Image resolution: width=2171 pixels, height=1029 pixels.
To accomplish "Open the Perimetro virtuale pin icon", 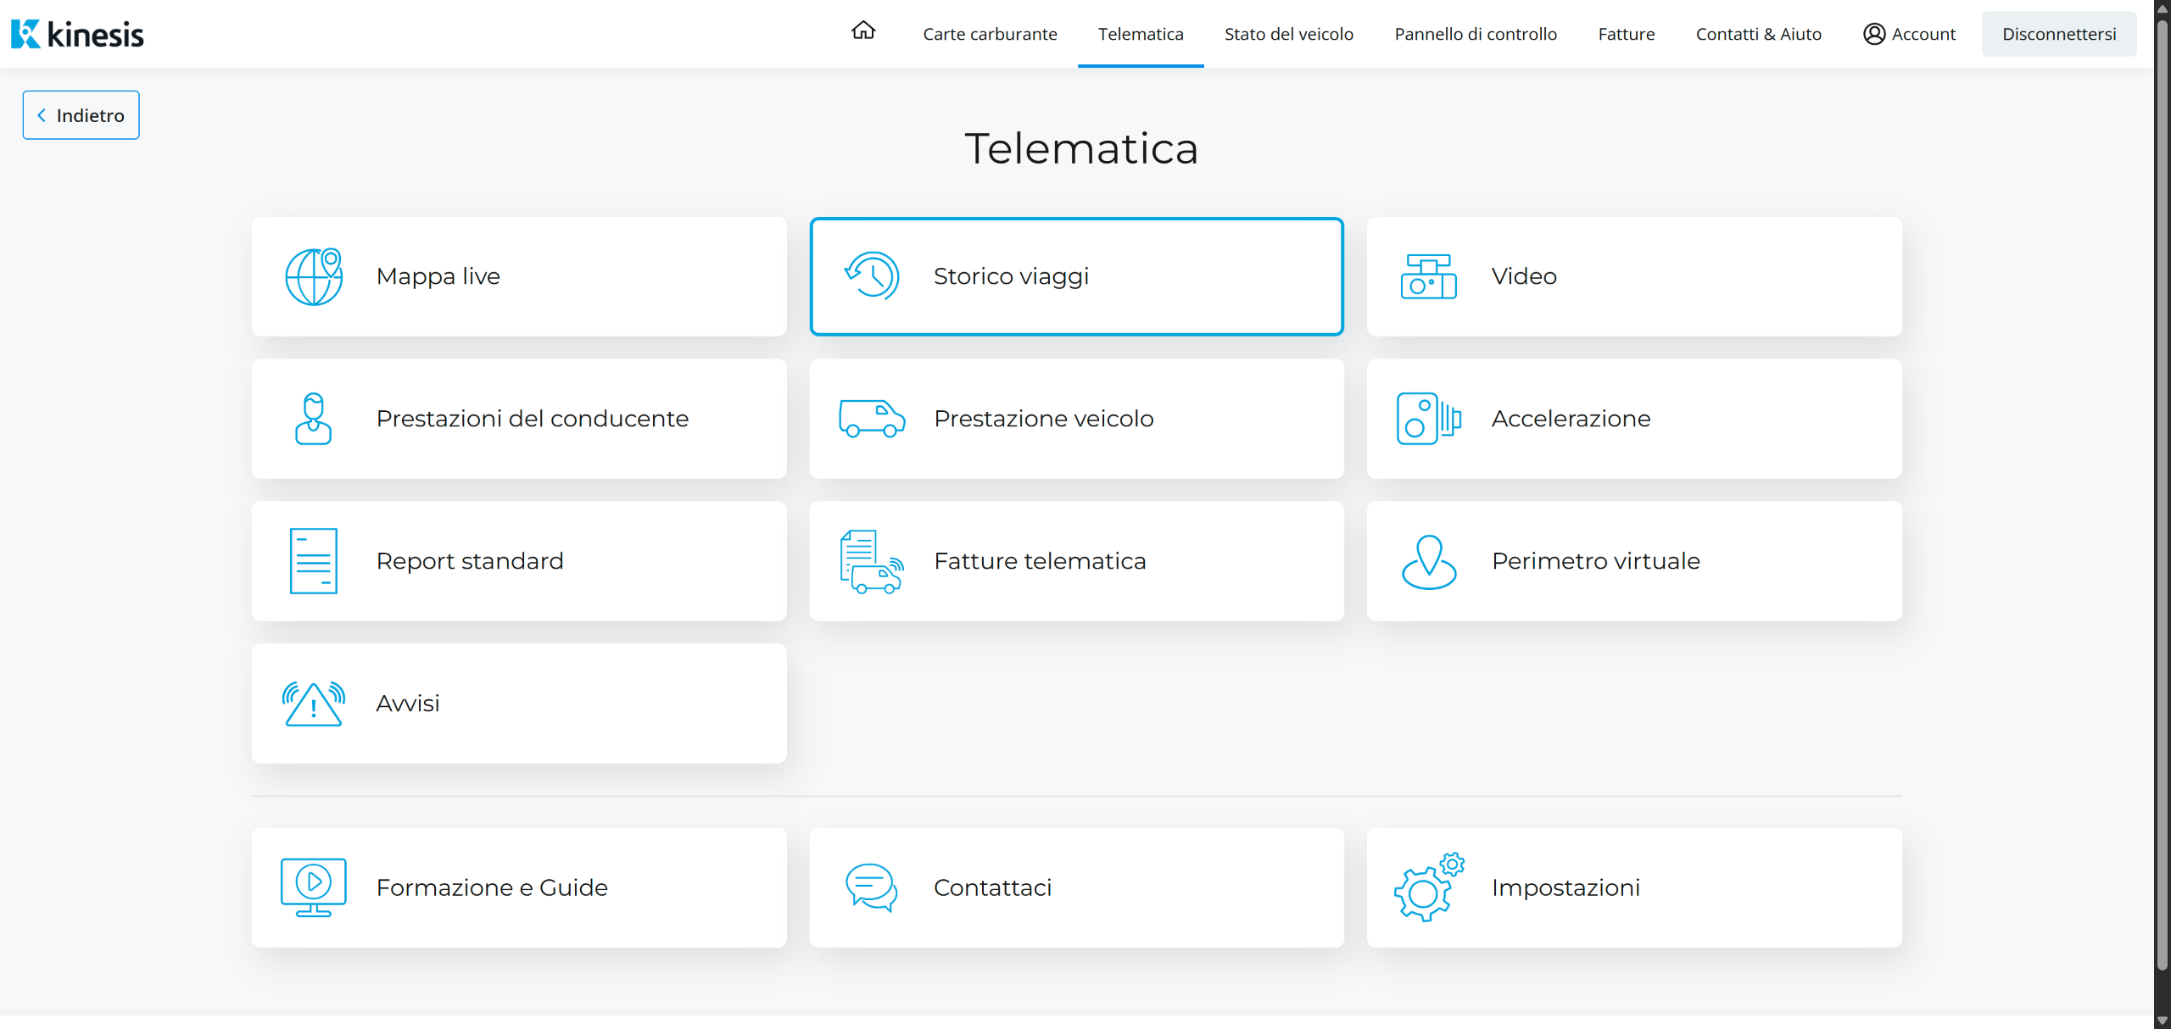I will pos(1428,561).
